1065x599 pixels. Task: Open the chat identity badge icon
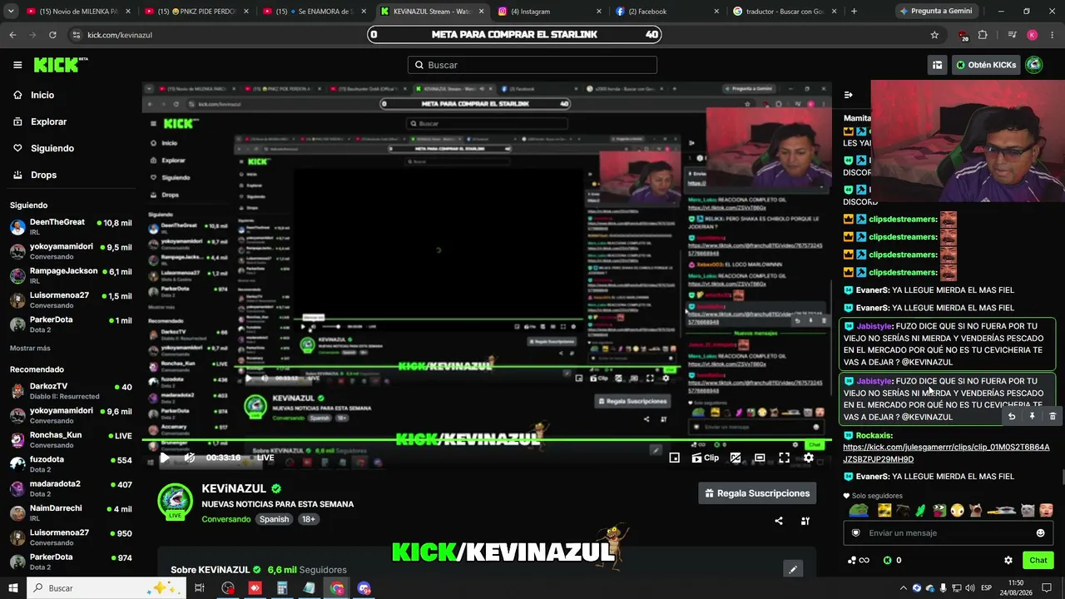pyautogui.click(x=856, y=533)
